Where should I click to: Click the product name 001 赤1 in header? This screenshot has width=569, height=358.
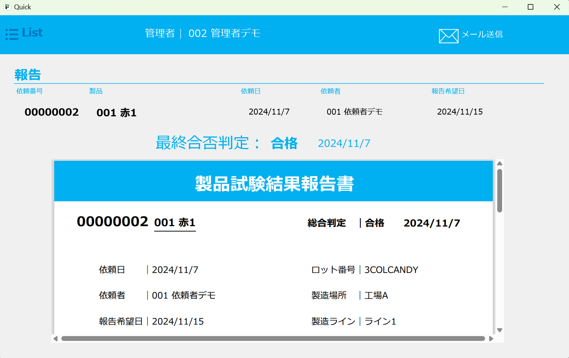(116, 113)
